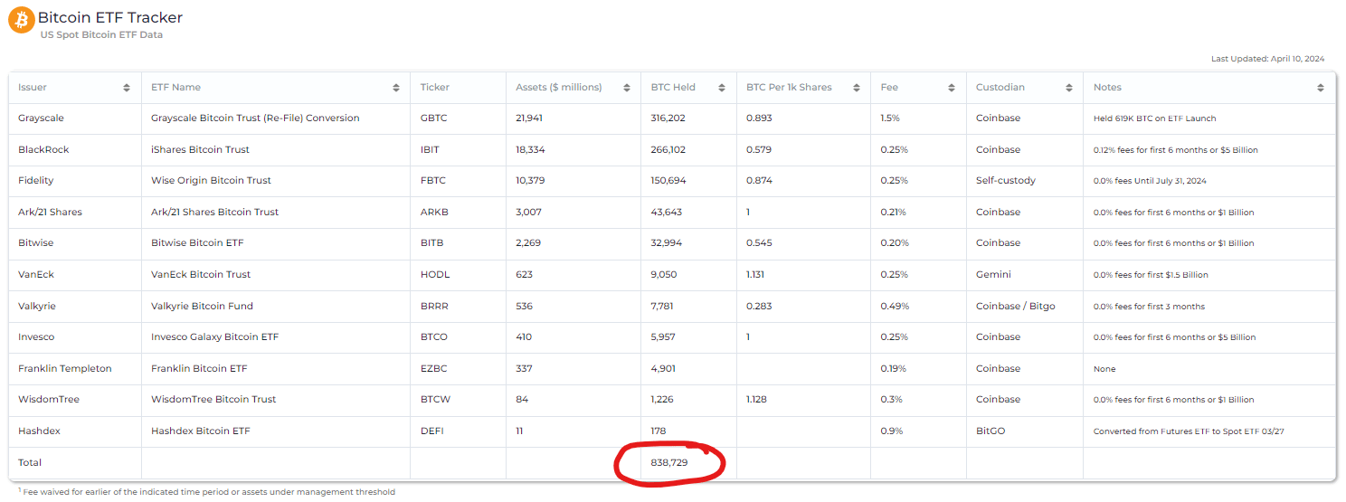Screen dimensions: 1346x502
Task: Sort by Notes column arrows
Action: pyautogui.click(x=1322, y=88)
